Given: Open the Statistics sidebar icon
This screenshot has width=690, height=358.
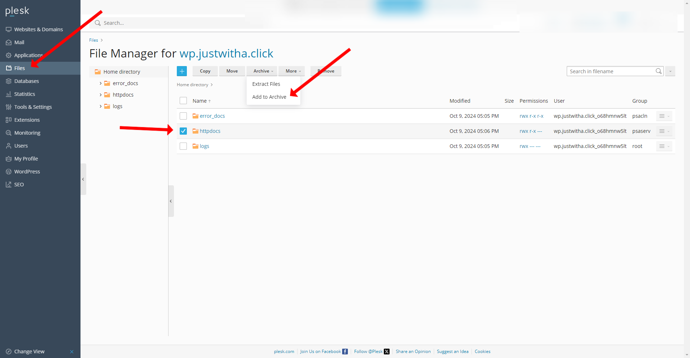Looking at the screenshot, I should (9, 94).
